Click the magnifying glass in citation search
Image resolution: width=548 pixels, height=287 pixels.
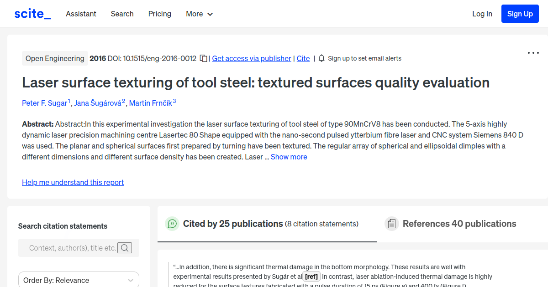125,248
